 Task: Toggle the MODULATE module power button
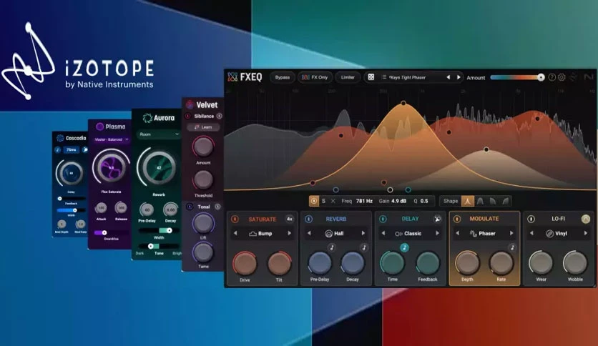coord(457,219)
